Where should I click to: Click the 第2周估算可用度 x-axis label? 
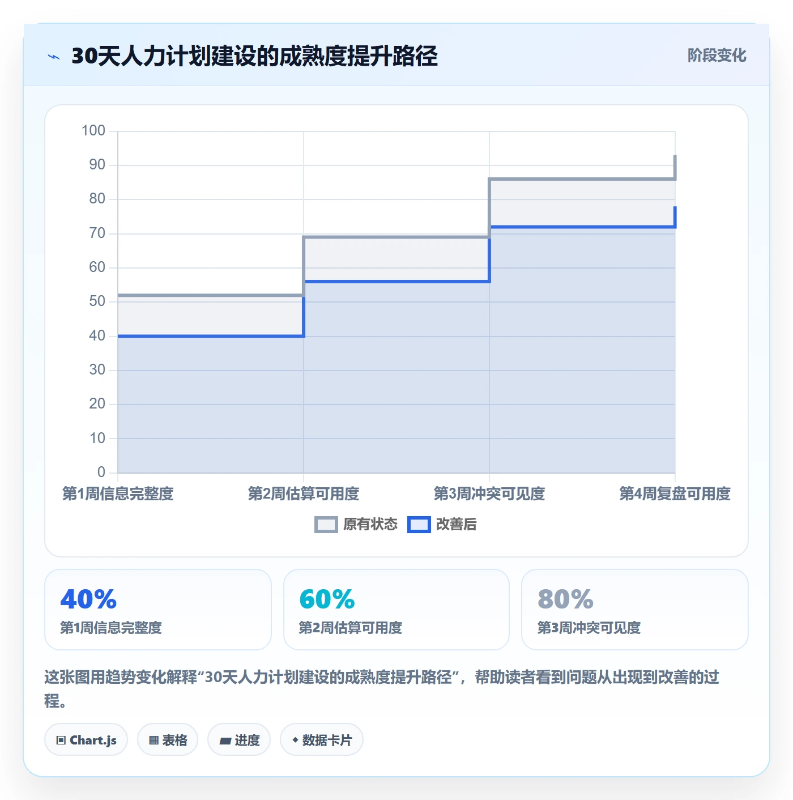click(304, 493)
